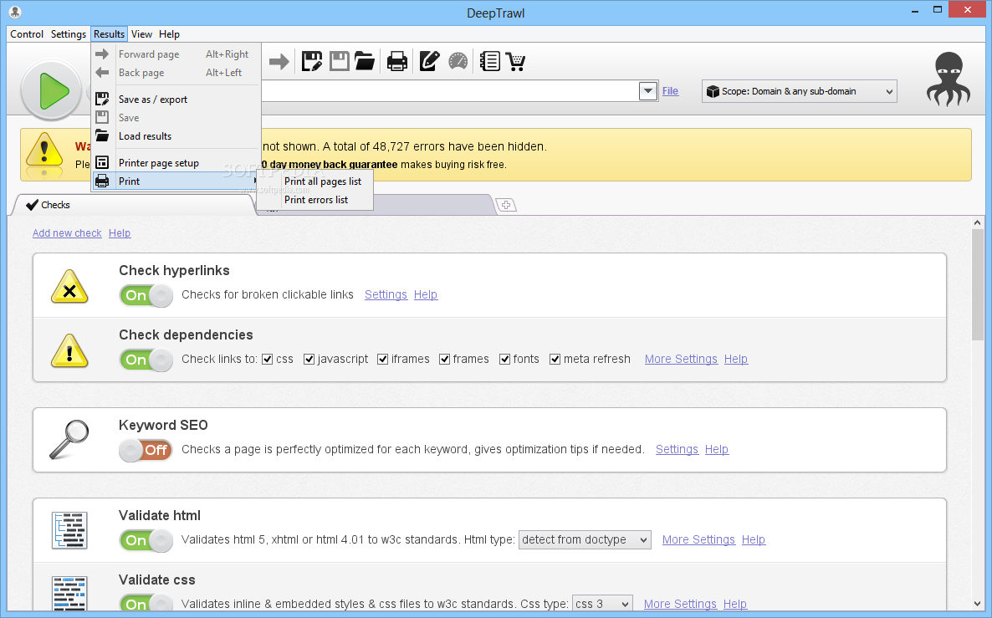Click the Keyword SEO magnifying glass icon
Screen dimensions: 992x618
[x=69, y=440]
